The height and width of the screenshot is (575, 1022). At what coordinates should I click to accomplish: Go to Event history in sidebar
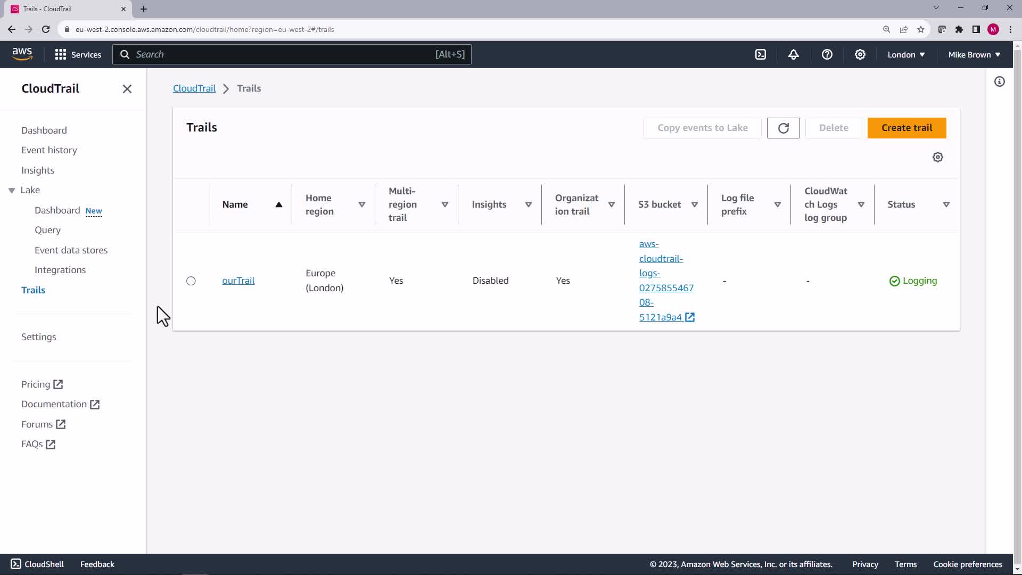point(49,150)
